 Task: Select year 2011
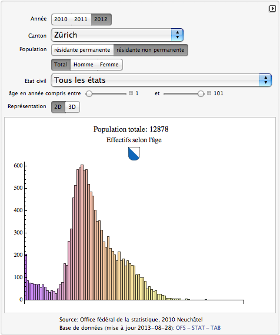tap(81, 19)
